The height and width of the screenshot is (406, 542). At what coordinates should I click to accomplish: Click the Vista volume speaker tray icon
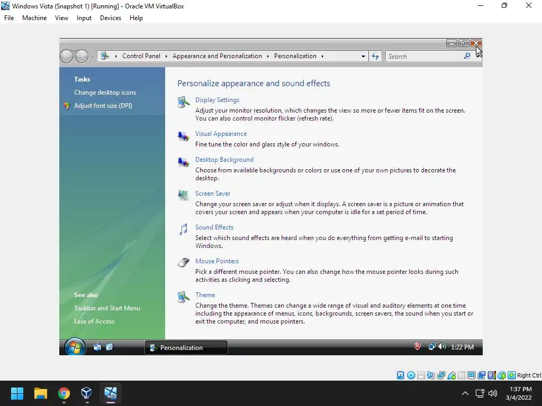pos(442,347)
